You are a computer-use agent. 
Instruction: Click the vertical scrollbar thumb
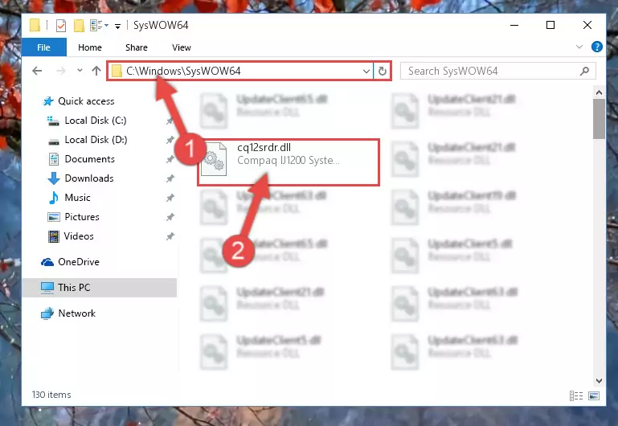[x=599, y=119]
